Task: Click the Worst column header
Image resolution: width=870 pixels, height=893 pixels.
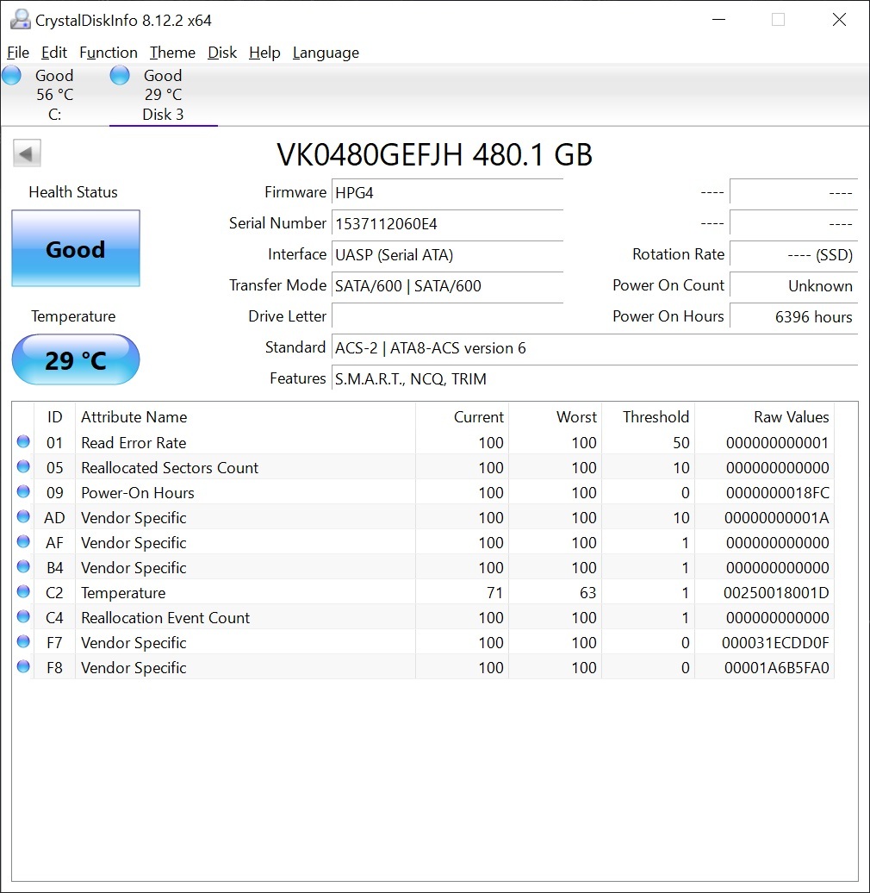Action: [x=556, y=417]
